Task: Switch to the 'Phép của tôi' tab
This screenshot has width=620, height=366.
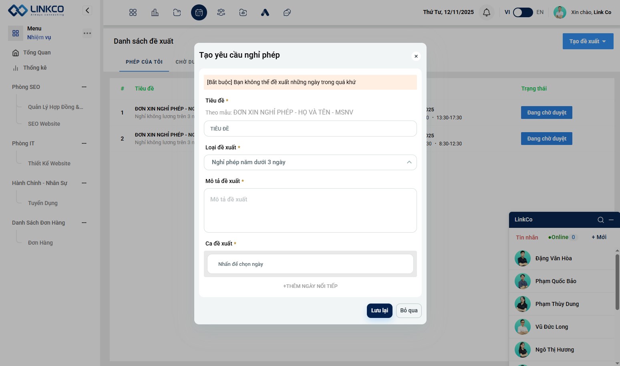Action: pos(144,62)
